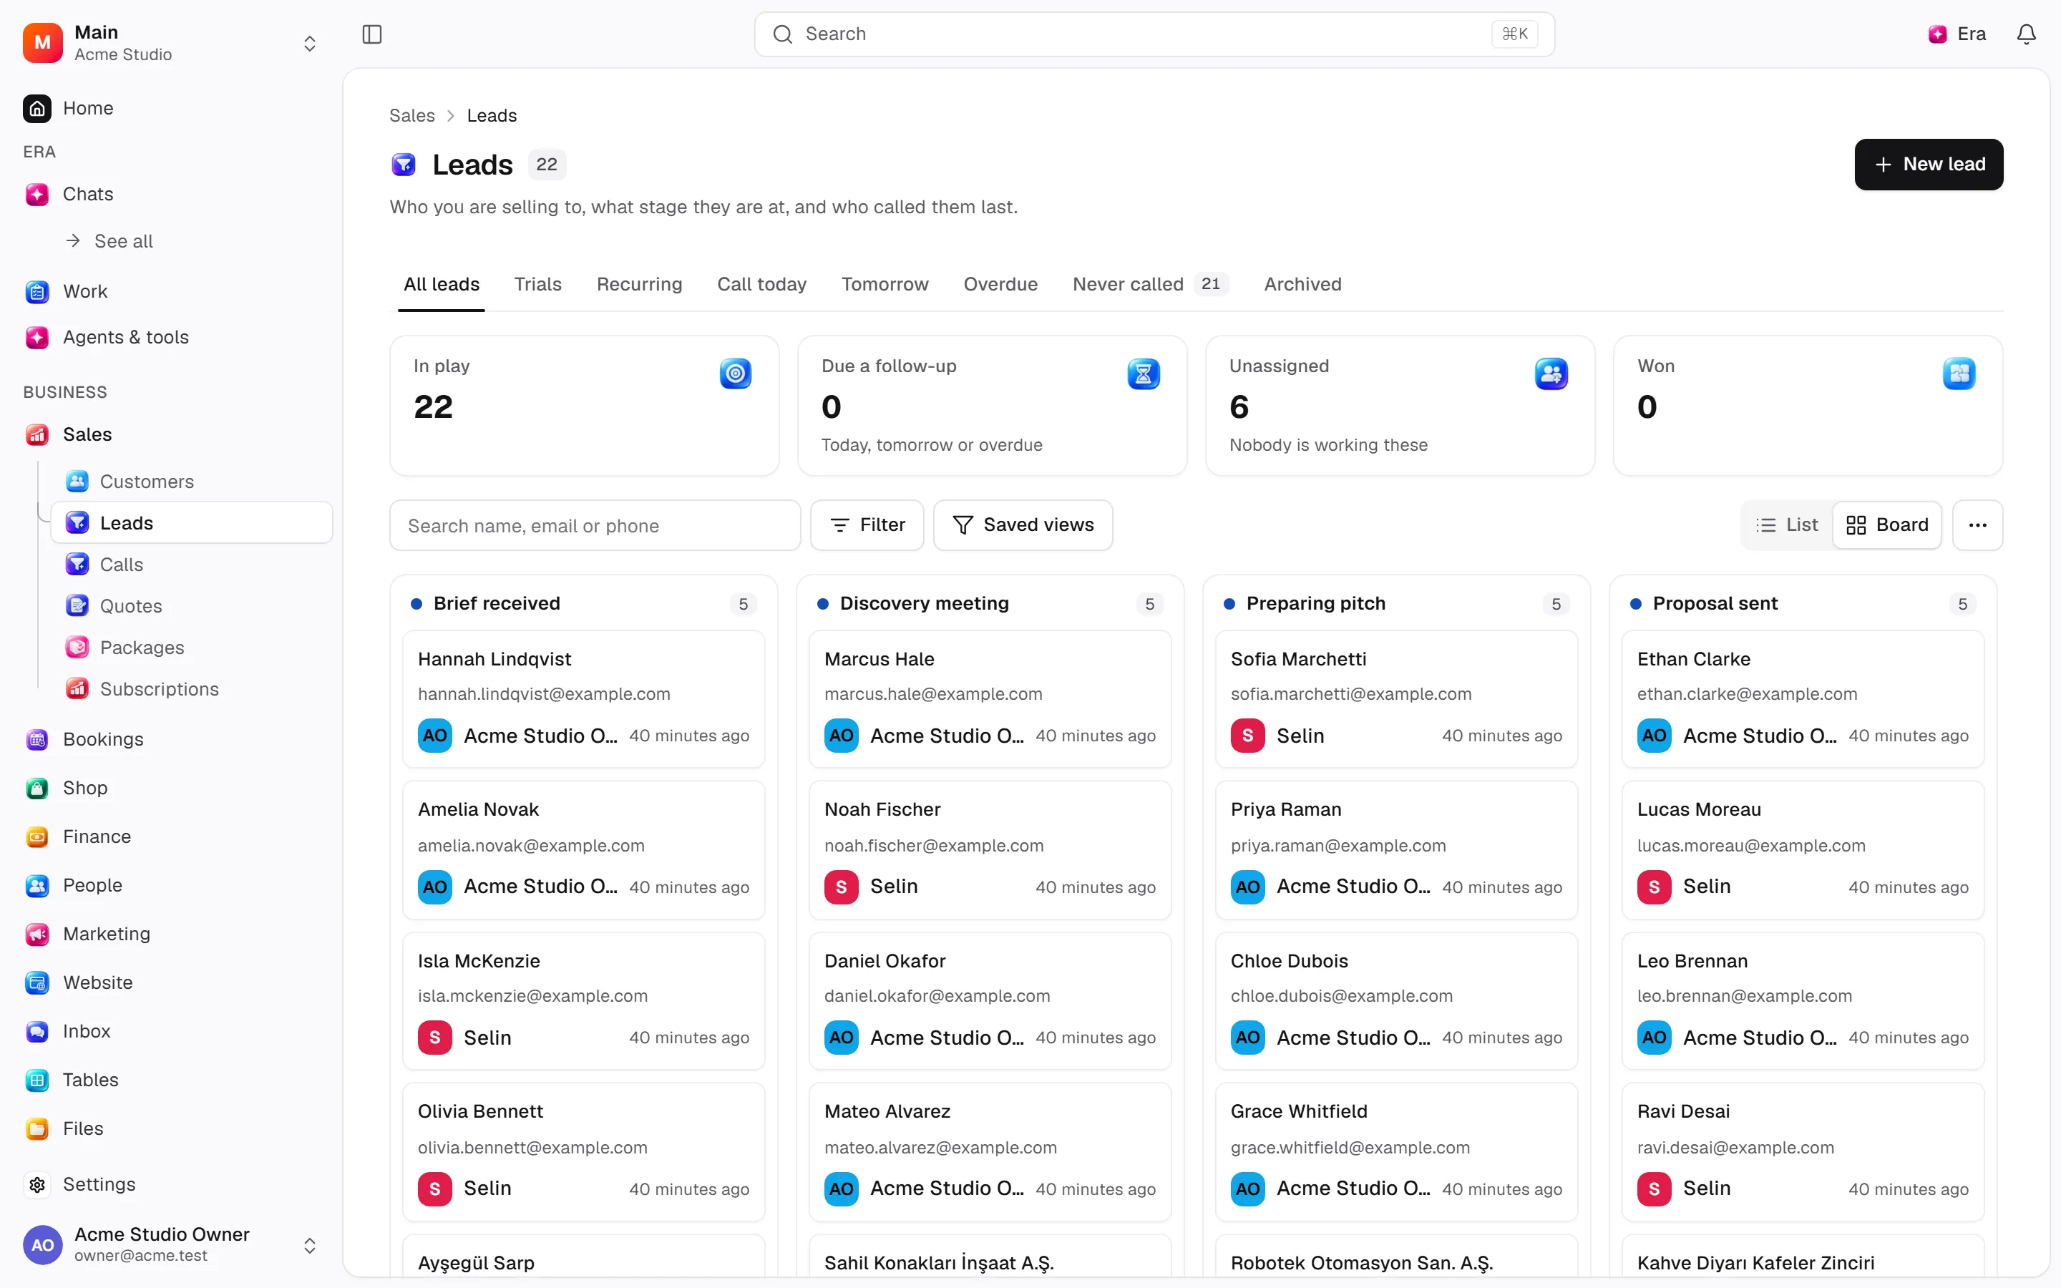The height and width of the screenshot is (1288, 2061).
Task: Open the Inbox module
Action: pos(86,1030)
